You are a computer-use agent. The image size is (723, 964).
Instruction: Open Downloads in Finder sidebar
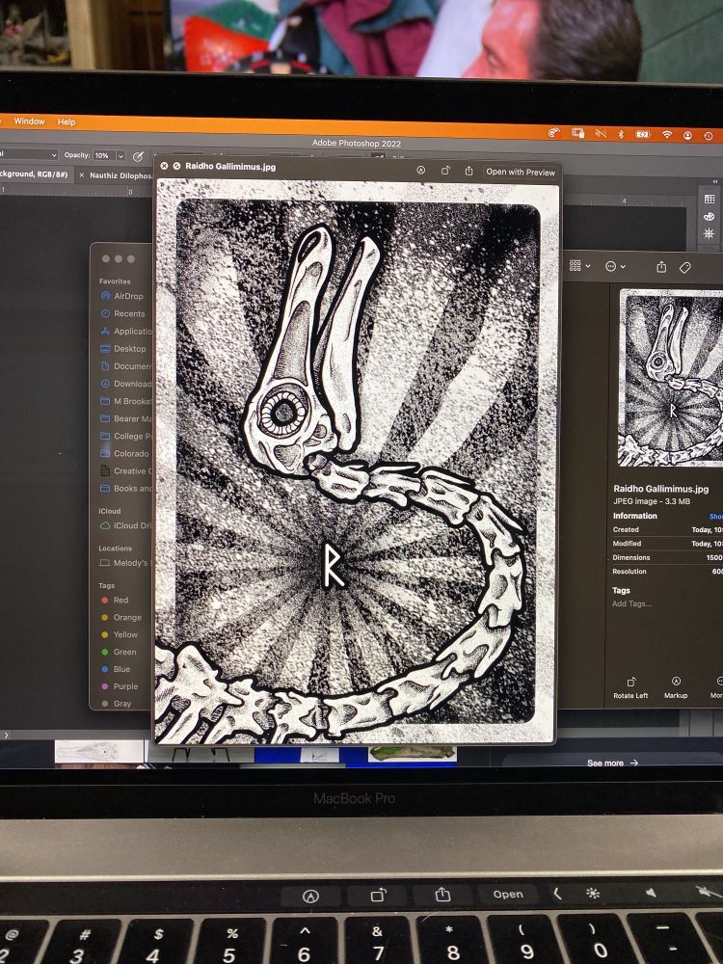[126, 384]
